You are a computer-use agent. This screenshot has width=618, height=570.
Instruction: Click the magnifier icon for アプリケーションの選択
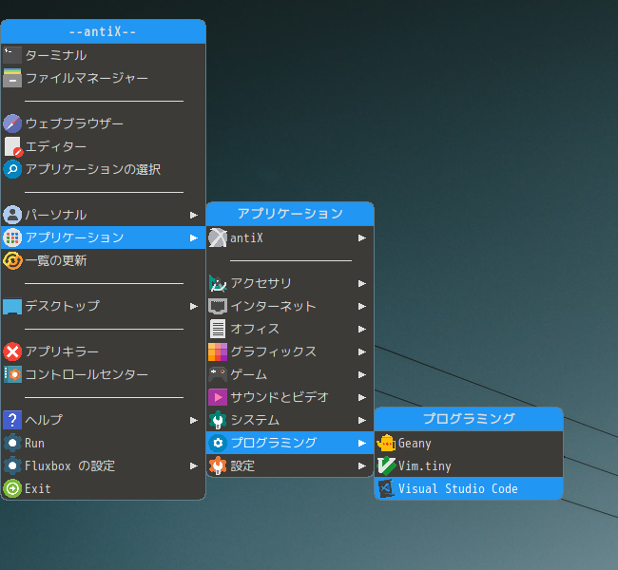12,169
